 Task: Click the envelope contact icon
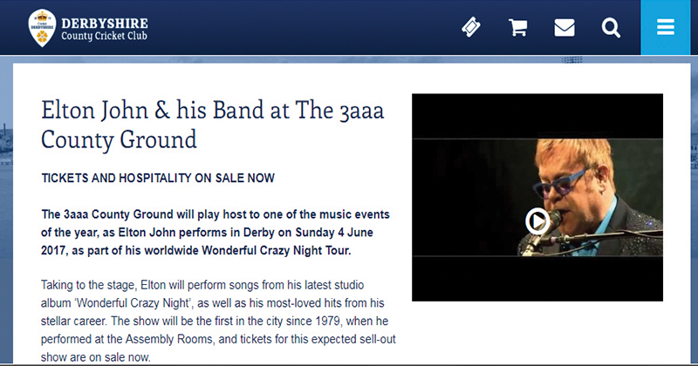tap(565, 28)
